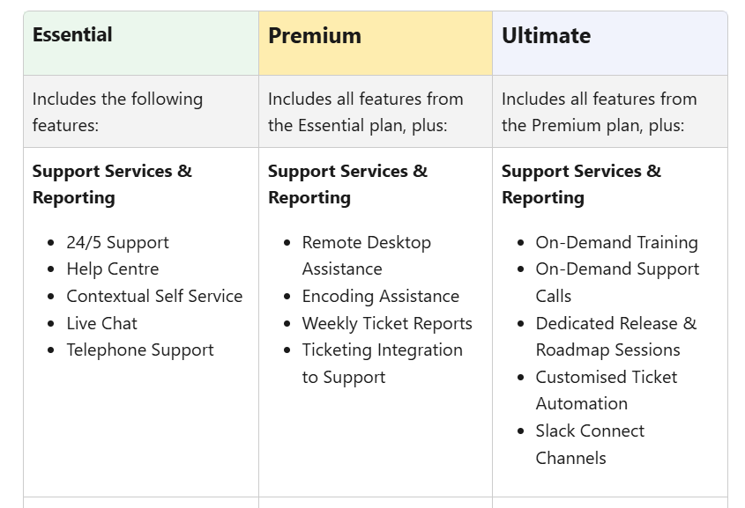Open the Help Centre item

pos(112,269)
